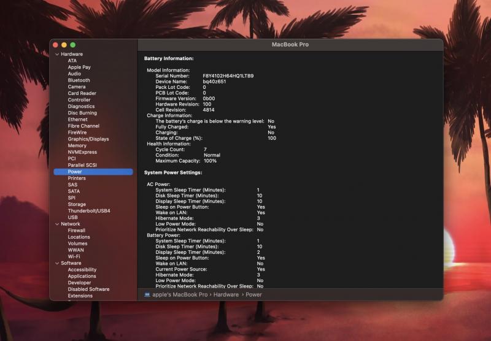Click the laptop icon in path bar

click(147, 295)
